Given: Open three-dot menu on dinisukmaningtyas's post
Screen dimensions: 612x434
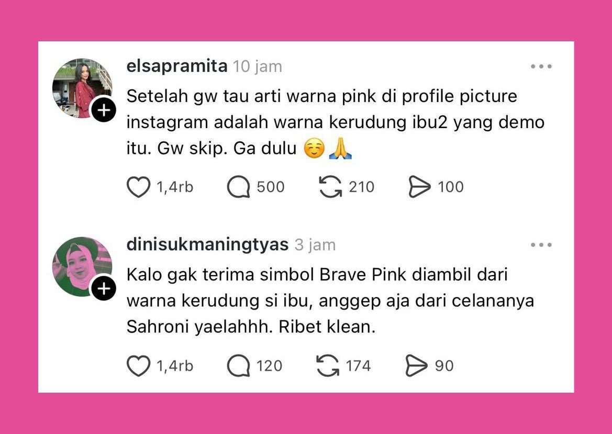Looking at the screenshot, I should tap(541, 245).
